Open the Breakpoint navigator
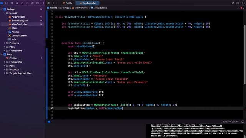The height and width of the screenshot is (138, 246). (x=38, y=3)
